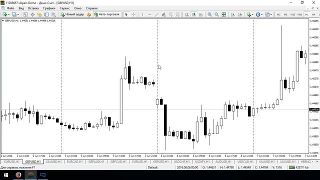Switch timeframe to M1

tap(278, 14)
